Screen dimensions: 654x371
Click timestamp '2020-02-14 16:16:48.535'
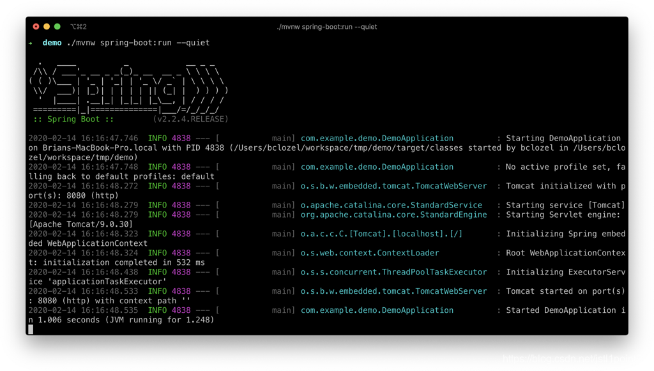[83, 310]
